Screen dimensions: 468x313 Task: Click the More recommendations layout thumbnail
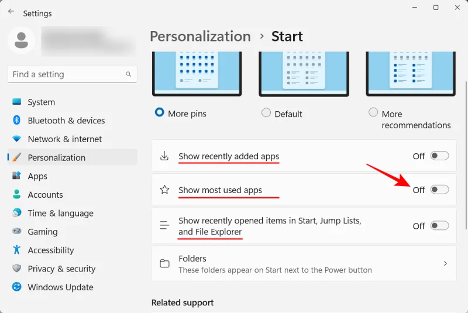tap(411, 73)
